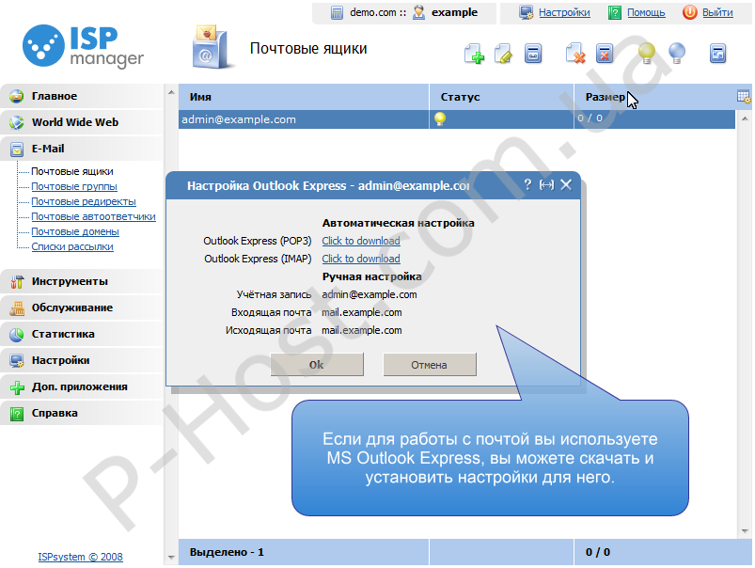Image resolution: width=755 pixels, height=568 pixels.
Task: Collapse the E-Mail sidebar section
Action: (x=48, y=149)
